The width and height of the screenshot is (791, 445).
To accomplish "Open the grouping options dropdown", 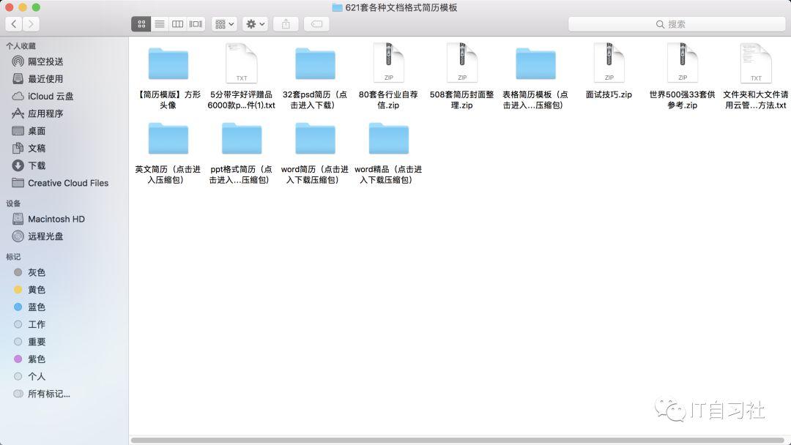I will click(223, 23).
